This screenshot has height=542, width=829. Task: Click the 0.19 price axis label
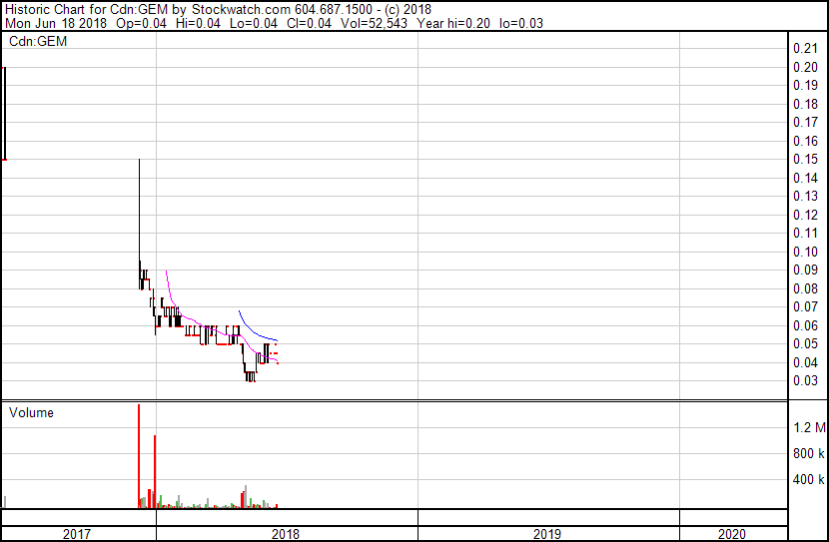805,85
